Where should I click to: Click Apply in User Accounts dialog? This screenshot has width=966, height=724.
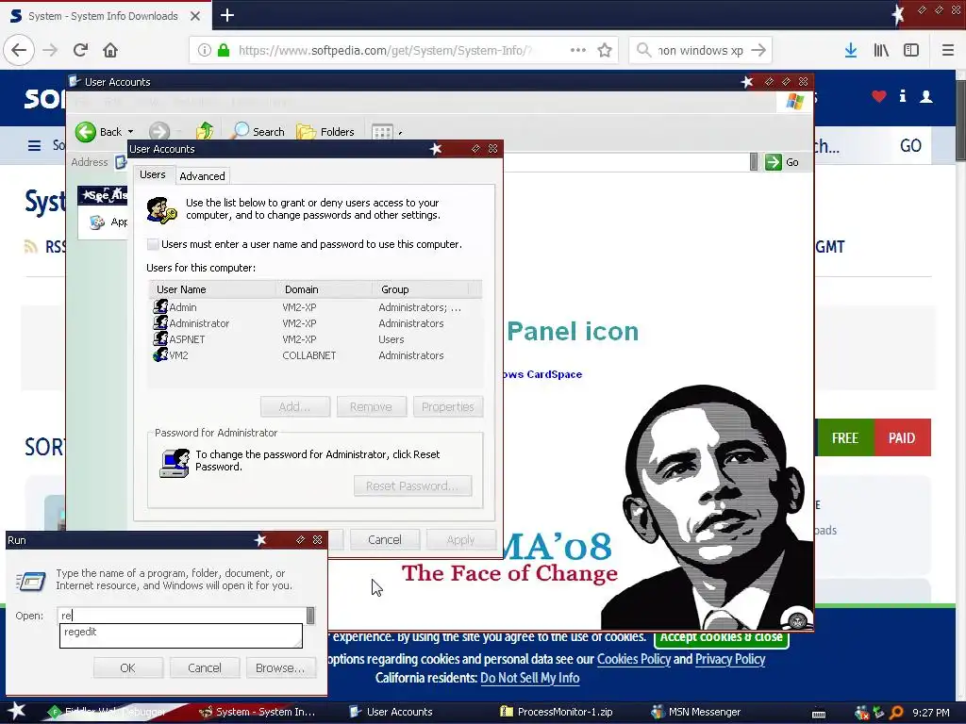pos(460,540)
